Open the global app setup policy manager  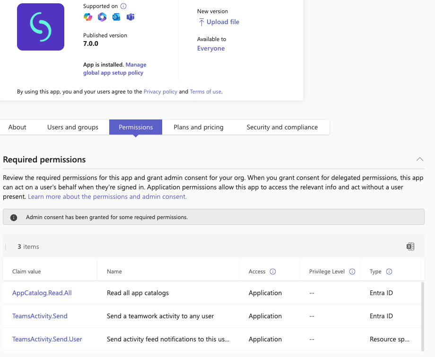tap(113, 68)
